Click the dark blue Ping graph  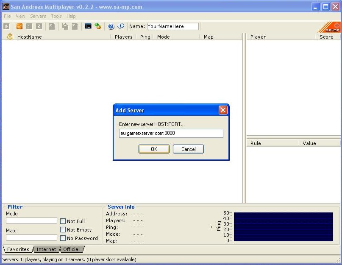pyautogui.click(x=284, y=227)
